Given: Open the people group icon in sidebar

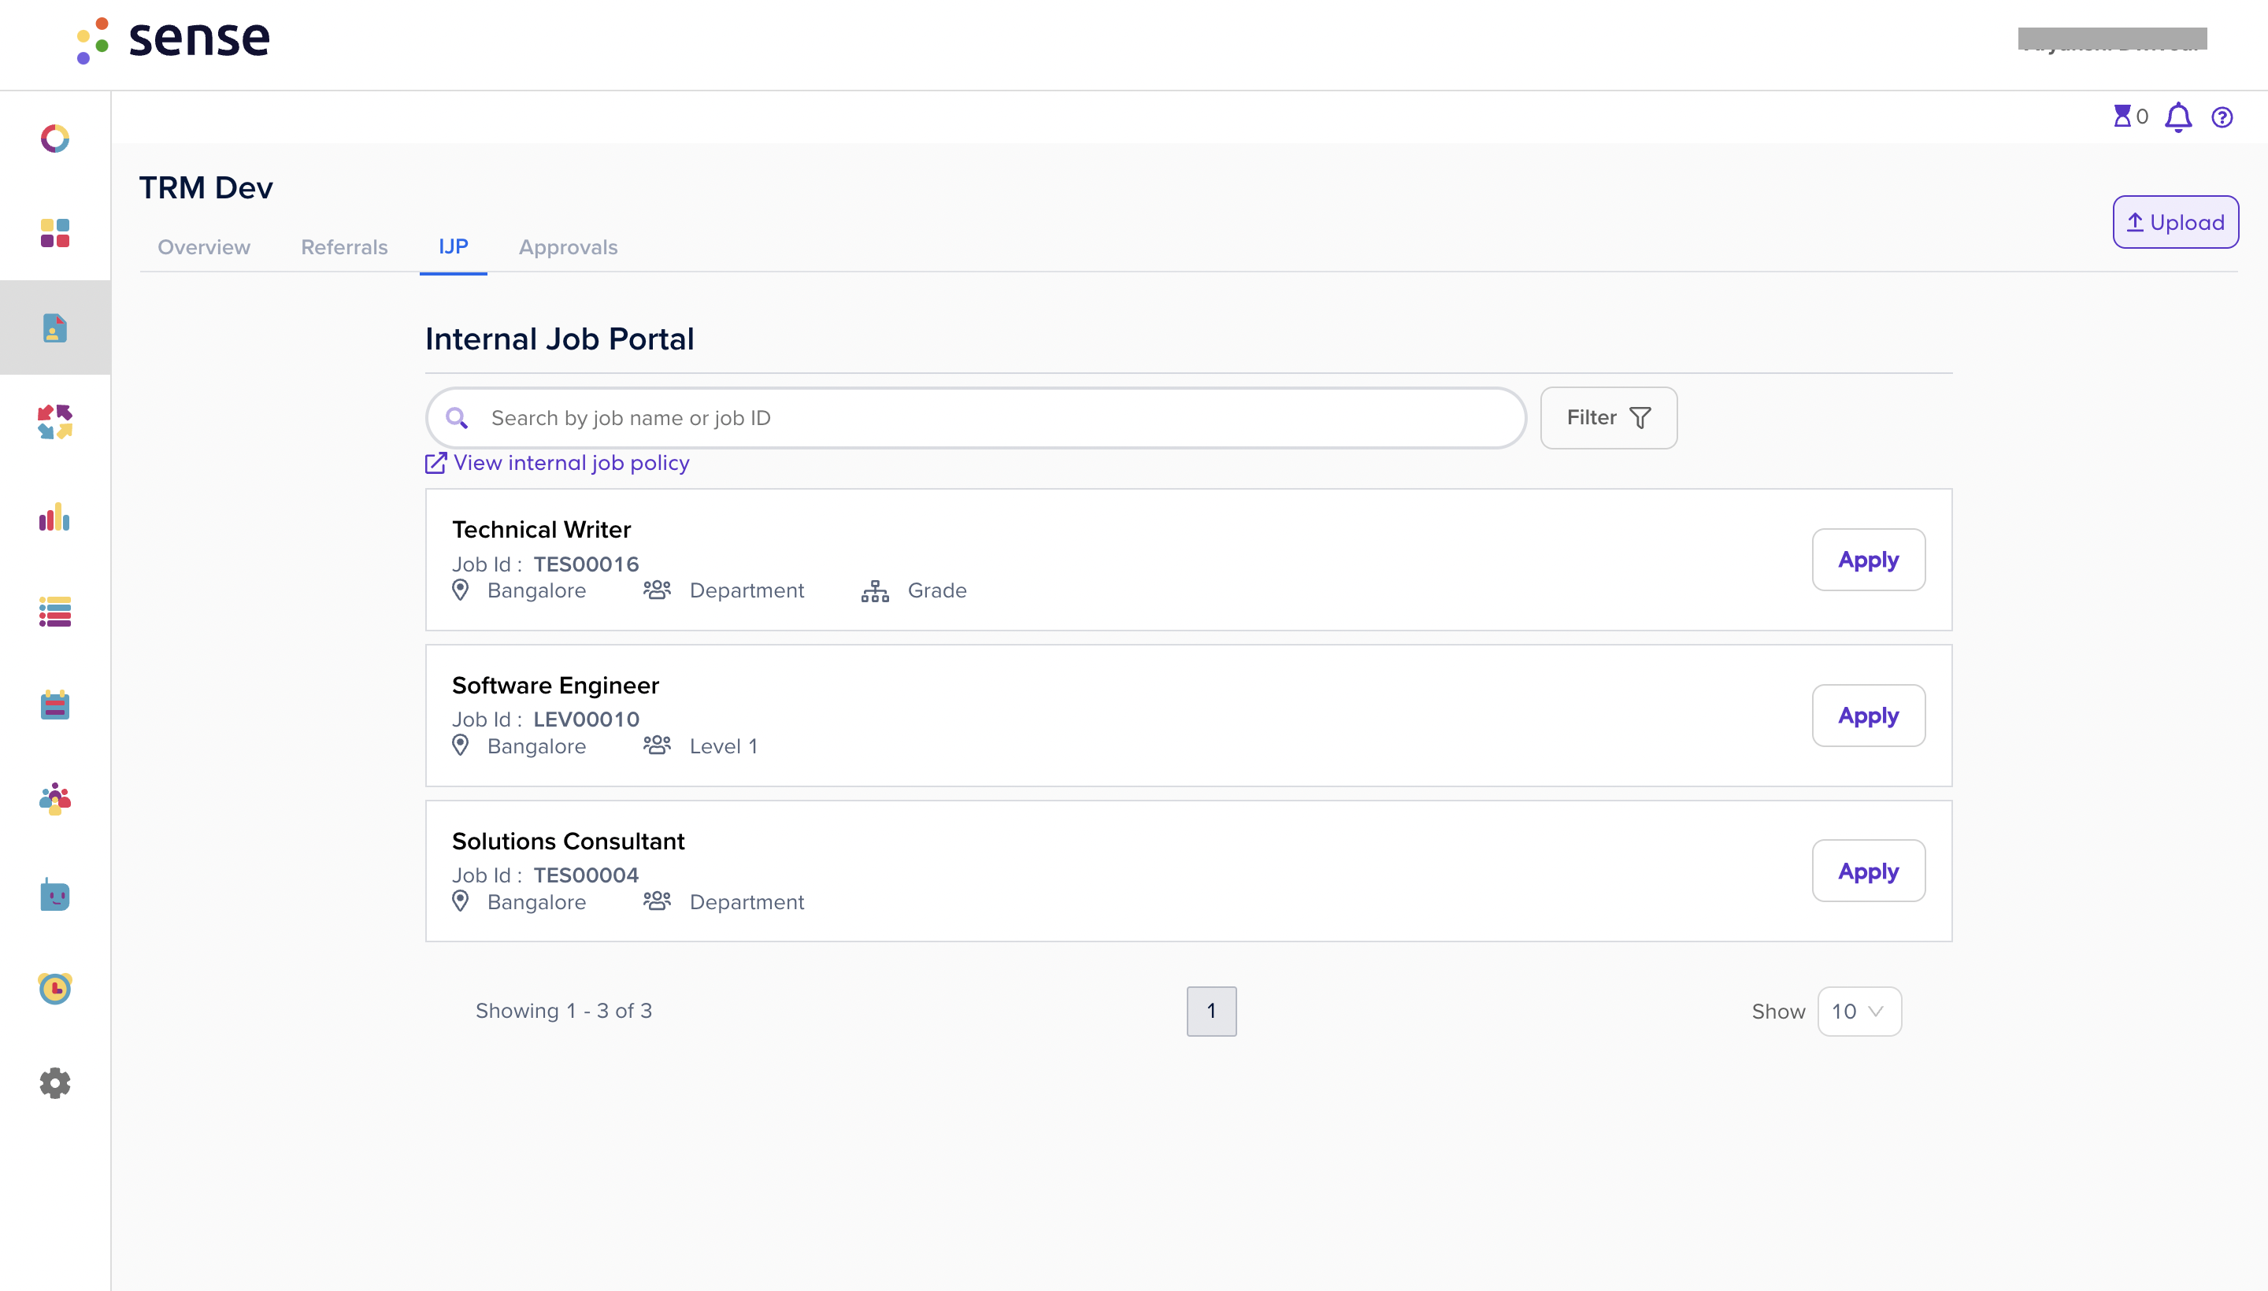Looking at the screenshot, I should [55, 799].
